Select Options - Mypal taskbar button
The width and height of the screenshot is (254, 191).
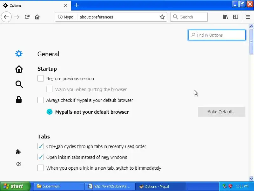pos(160,186)
